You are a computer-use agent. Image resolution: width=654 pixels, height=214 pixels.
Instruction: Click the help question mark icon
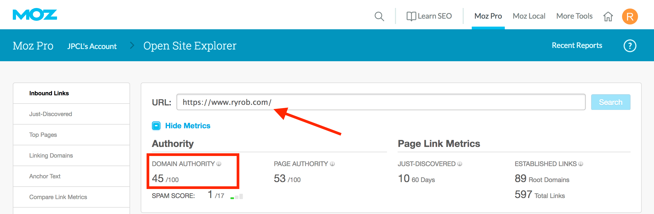coord(630,46)
